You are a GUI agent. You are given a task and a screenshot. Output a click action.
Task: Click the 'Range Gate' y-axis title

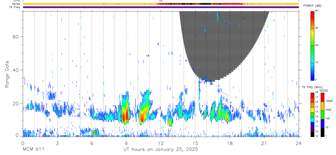point(7,74)
